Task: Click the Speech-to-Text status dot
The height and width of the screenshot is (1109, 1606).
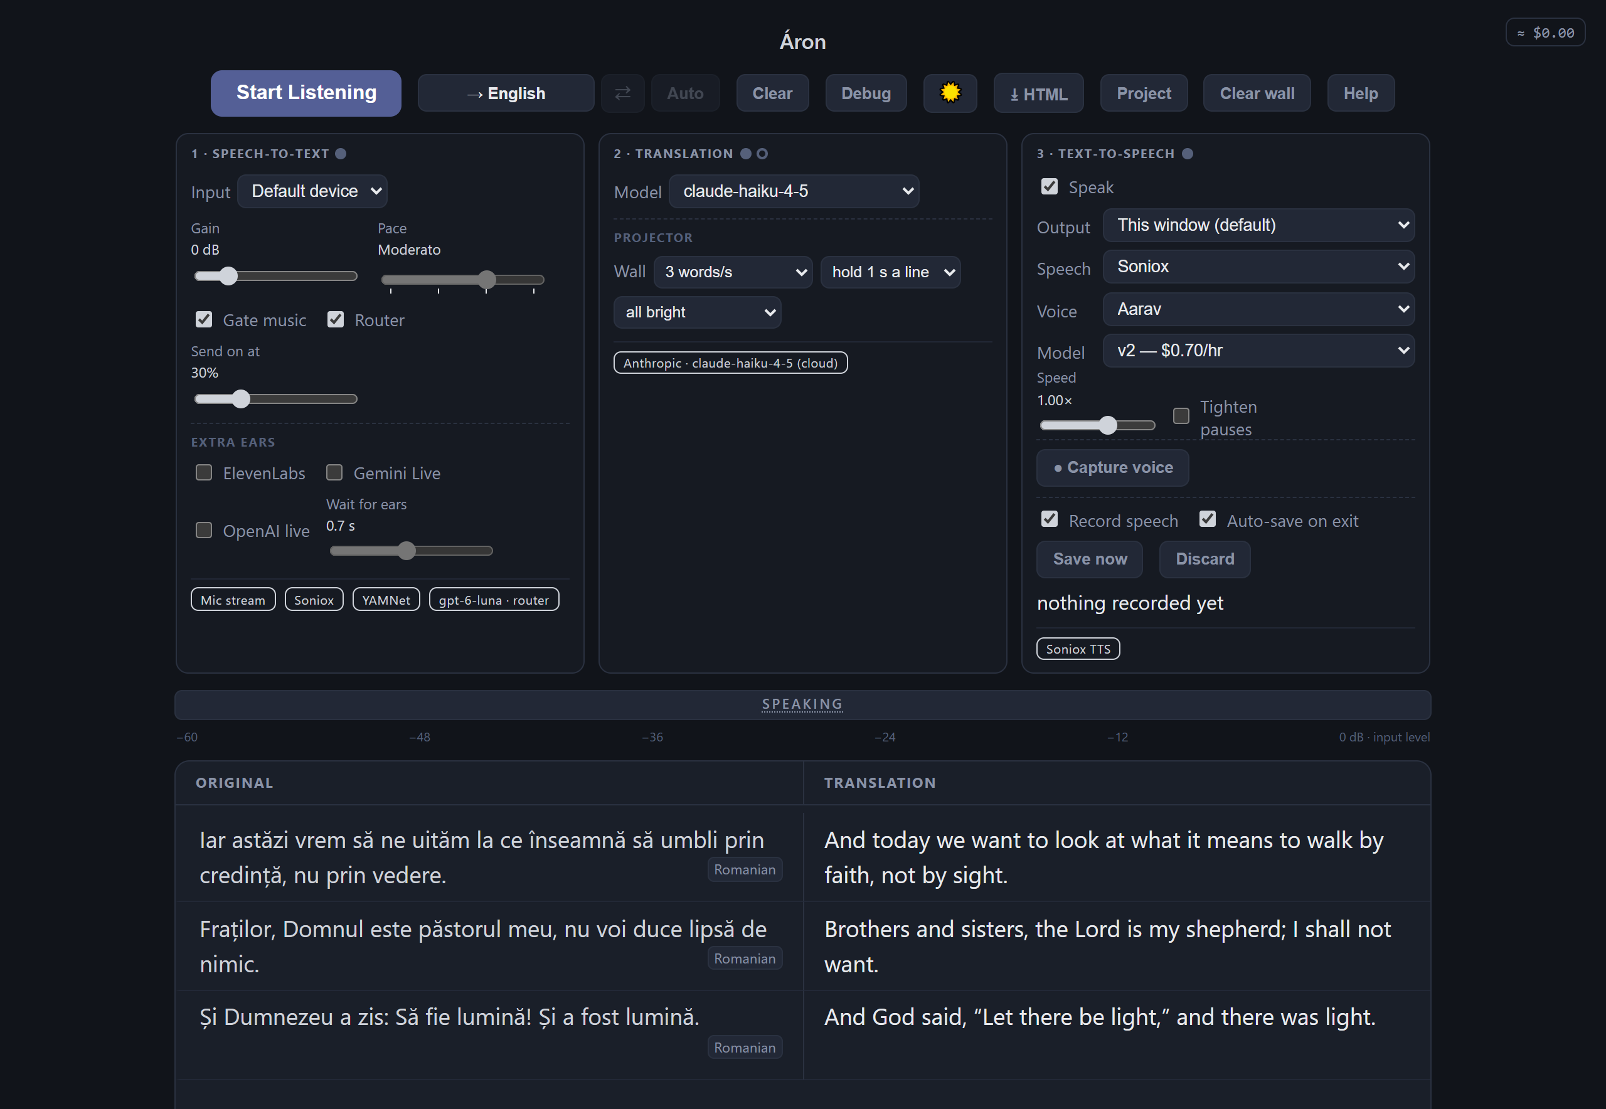Action: pyautogui.click(x=341, y=154)
